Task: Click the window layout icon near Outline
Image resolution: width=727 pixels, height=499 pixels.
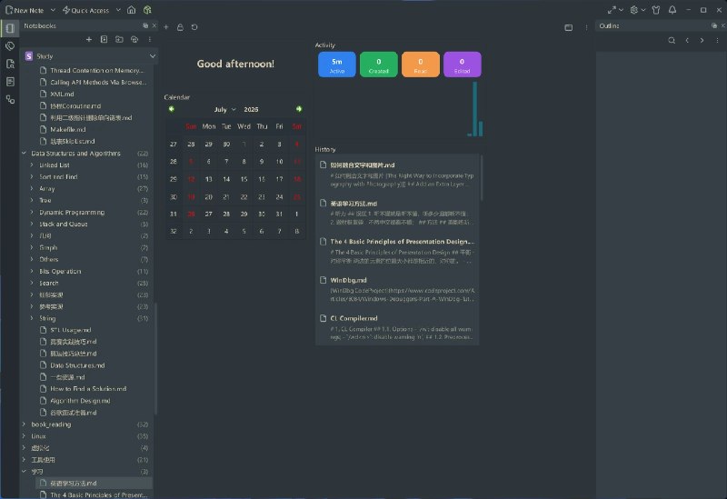Action: coord(569,27)
